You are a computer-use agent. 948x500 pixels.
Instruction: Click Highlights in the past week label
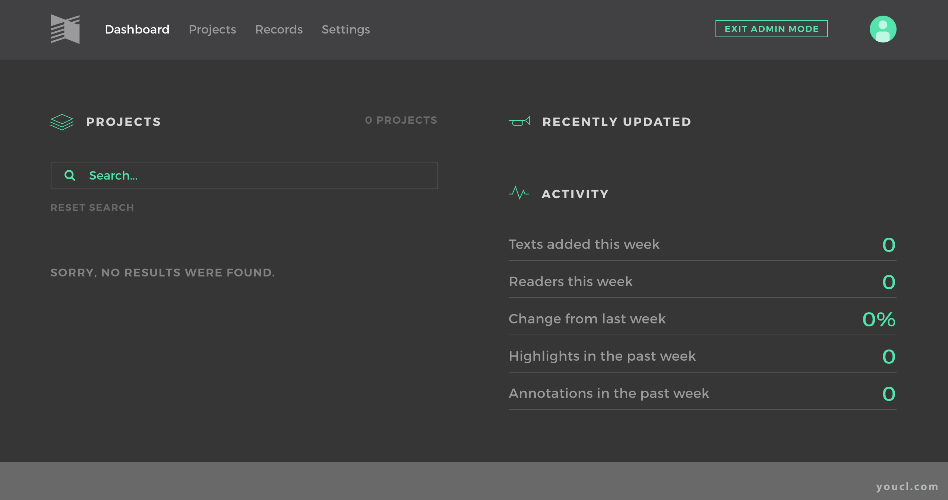(x=602, y=356)
